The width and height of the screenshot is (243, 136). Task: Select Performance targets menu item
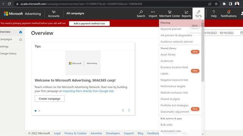pos(173,86)
